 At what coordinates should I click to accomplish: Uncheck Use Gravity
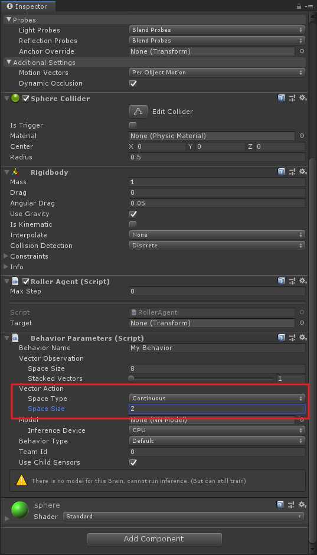(x=133, y=214)
